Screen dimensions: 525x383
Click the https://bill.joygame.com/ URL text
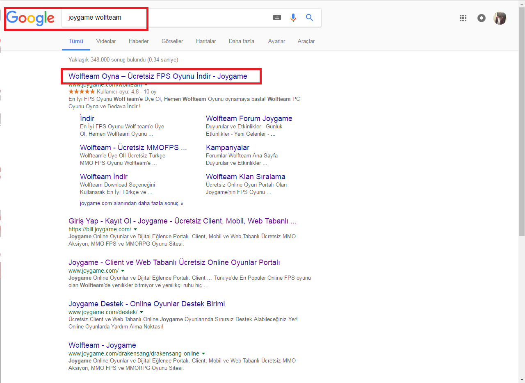tap(100, 229)
